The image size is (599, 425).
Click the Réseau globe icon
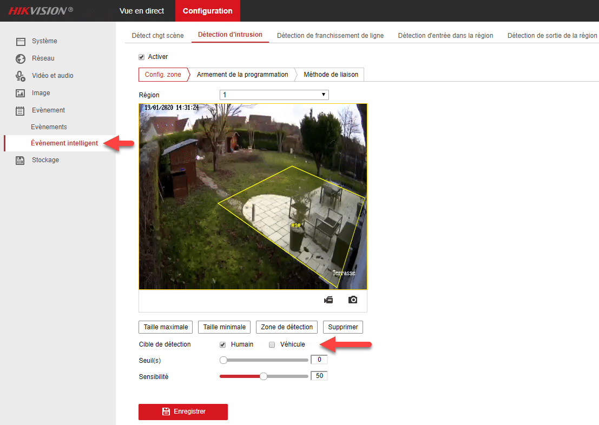21,58
